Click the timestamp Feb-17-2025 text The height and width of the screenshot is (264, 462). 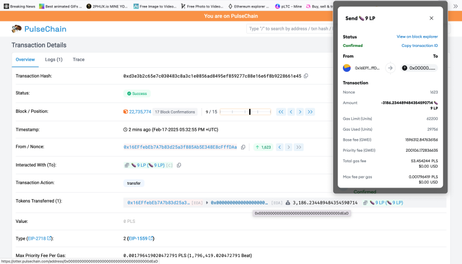click(173, 130)
